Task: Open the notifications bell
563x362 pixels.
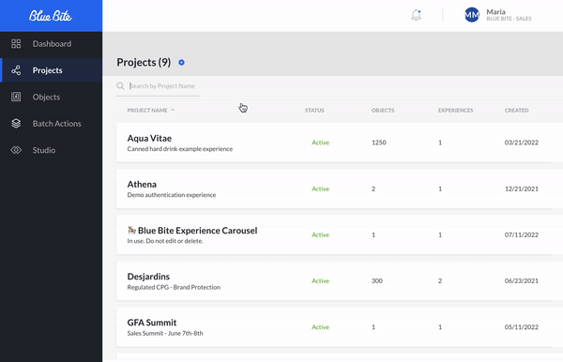Action: pos(416,15)
